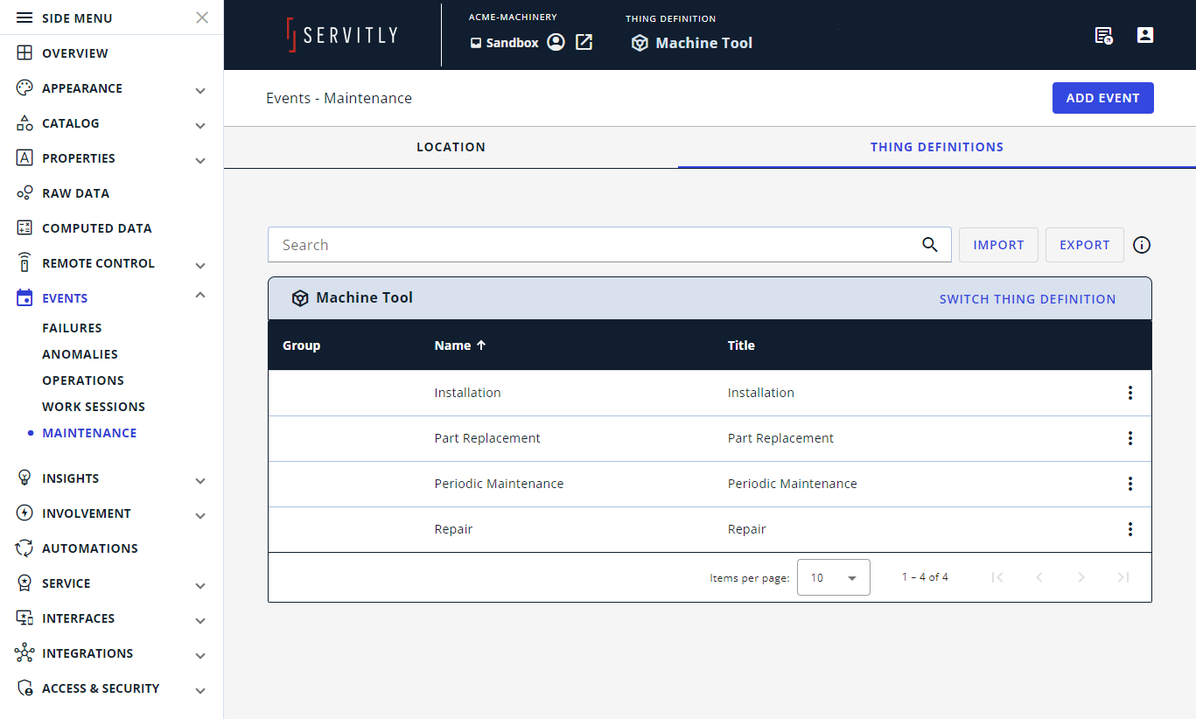The height and width of the screenshot is (719, 1196).
Task: Open three-dot menu for Installation row
Action: pyautogui.click(x=1130, y=393)
